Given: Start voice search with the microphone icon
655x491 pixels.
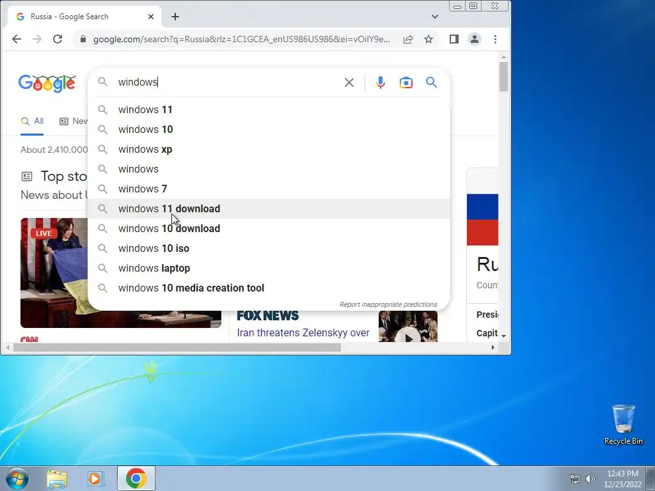Looking at the screenshot, I should 380,82.
